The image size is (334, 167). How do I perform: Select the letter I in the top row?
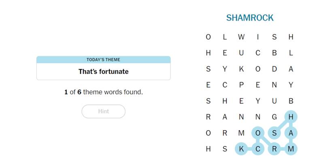(258, 37)
